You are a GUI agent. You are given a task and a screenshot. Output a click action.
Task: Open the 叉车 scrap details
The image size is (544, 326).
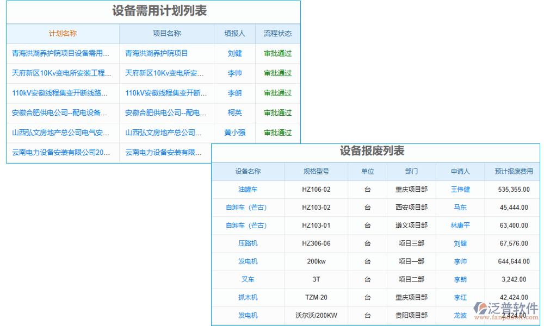click(248, 279)
